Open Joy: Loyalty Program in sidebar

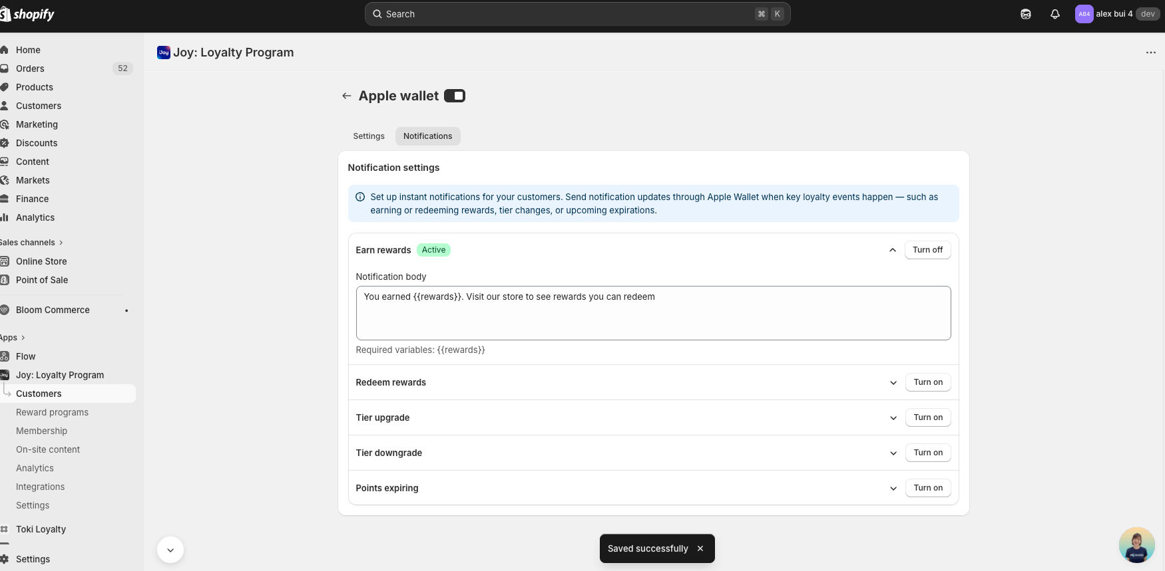[60, 375]
